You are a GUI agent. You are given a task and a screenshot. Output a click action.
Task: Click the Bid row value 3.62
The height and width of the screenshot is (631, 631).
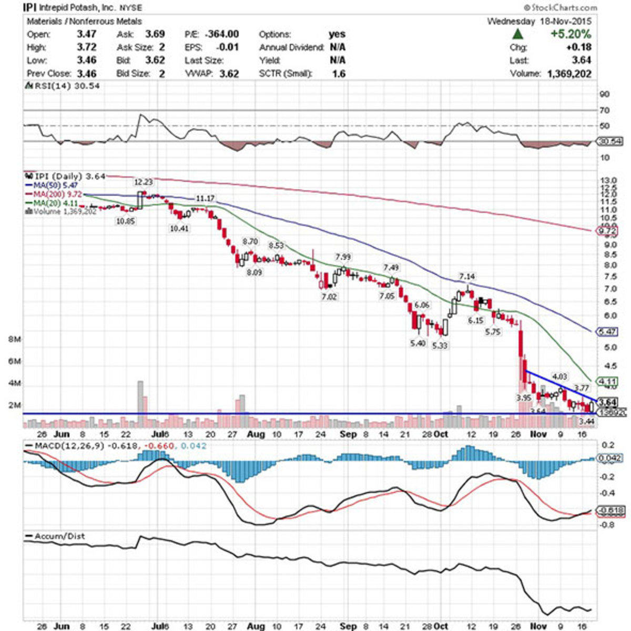(155, 60)
